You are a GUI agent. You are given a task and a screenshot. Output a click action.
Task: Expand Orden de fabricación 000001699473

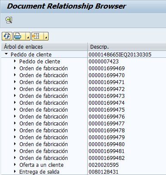15,96
